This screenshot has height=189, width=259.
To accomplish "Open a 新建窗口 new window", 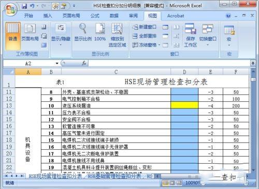I will [145, 27].
